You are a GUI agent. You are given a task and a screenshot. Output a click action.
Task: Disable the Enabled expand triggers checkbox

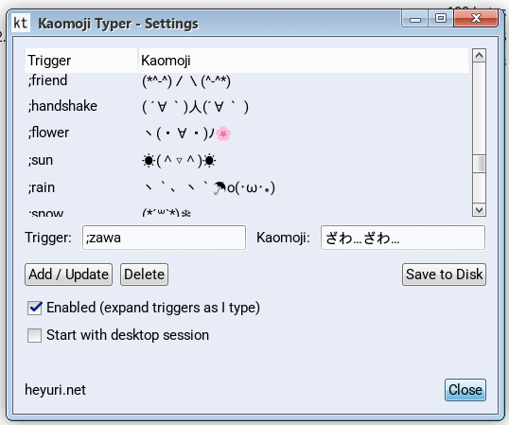35,308
